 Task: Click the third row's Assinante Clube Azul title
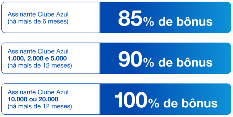[x=38, y=92]
